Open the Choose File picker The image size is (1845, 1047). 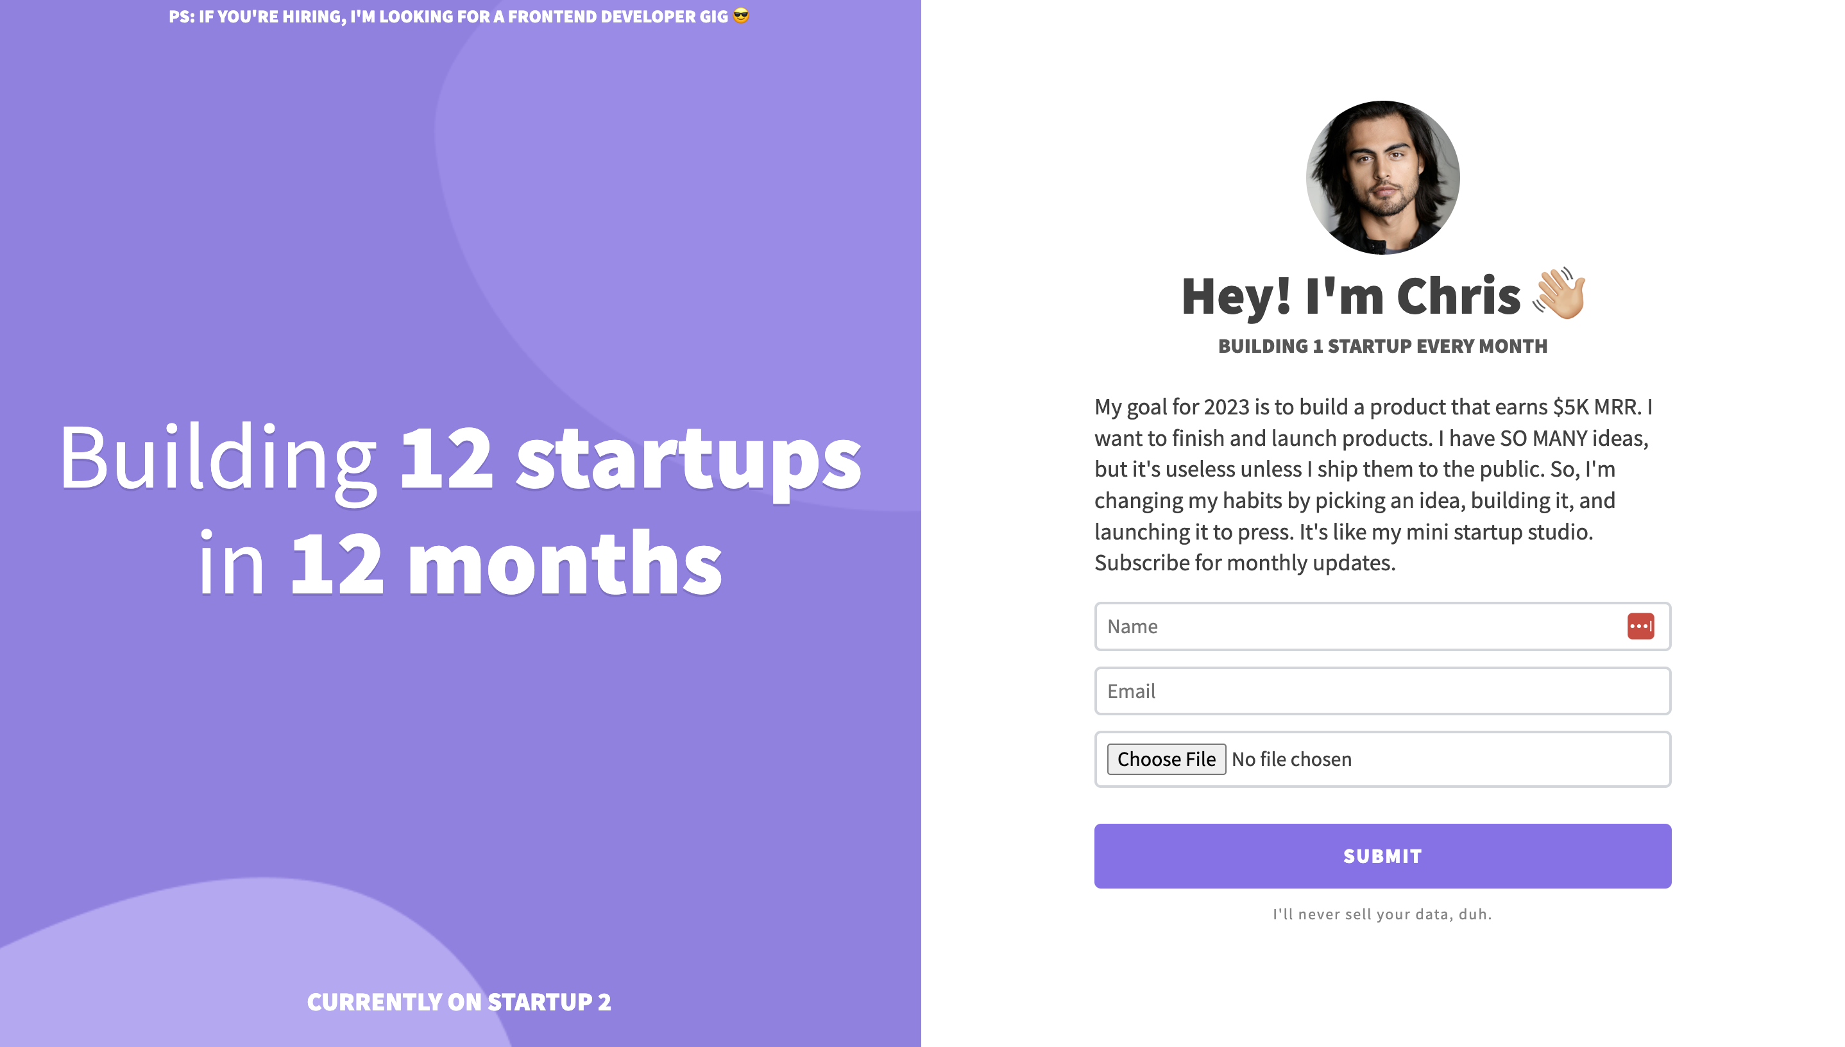tap(1166, 759)
